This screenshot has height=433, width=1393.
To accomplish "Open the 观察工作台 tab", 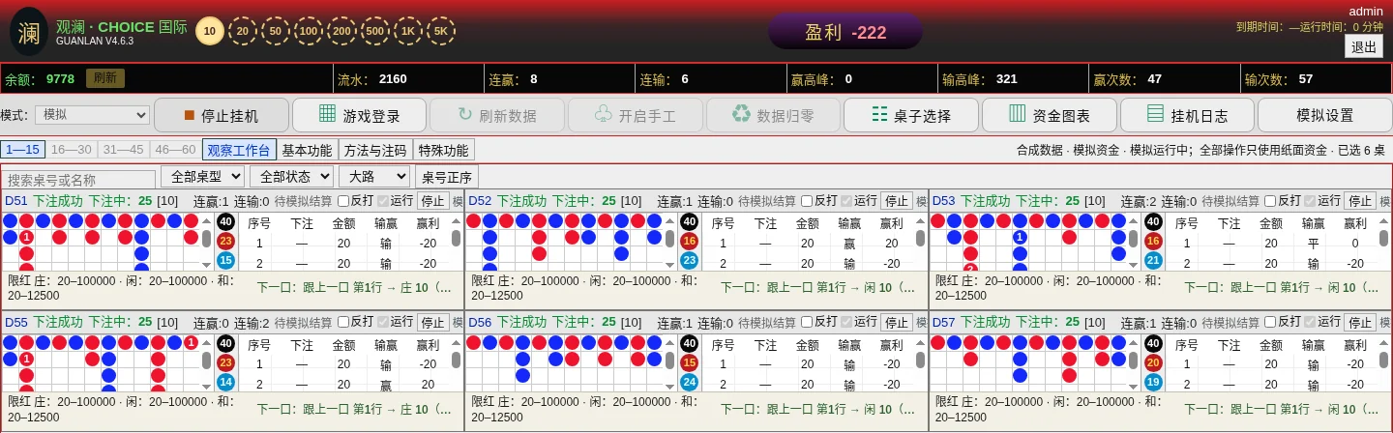I will pyautogui.click(x=239, y=150).
